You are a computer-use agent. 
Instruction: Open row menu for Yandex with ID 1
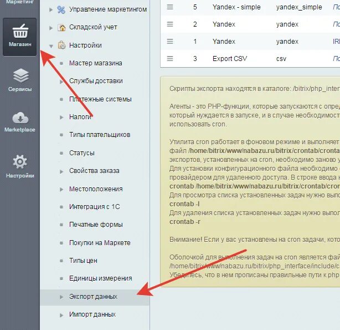170,41
